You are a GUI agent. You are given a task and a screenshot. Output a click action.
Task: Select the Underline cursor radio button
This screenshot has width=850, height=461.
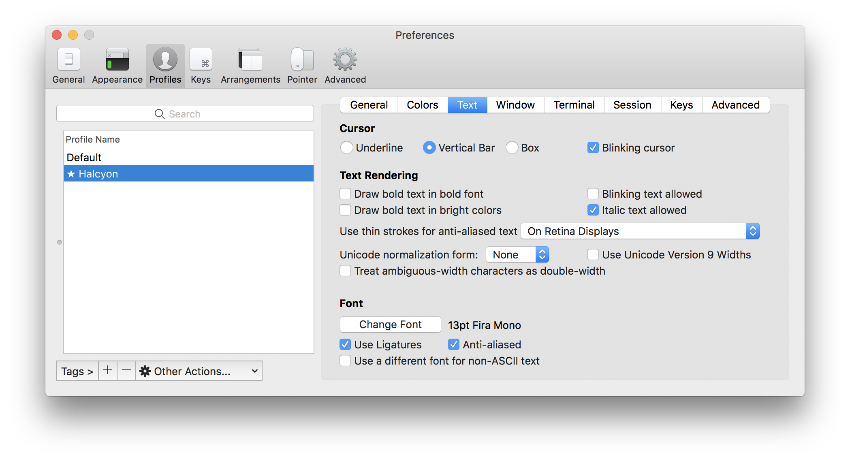[x=346, y=148]
